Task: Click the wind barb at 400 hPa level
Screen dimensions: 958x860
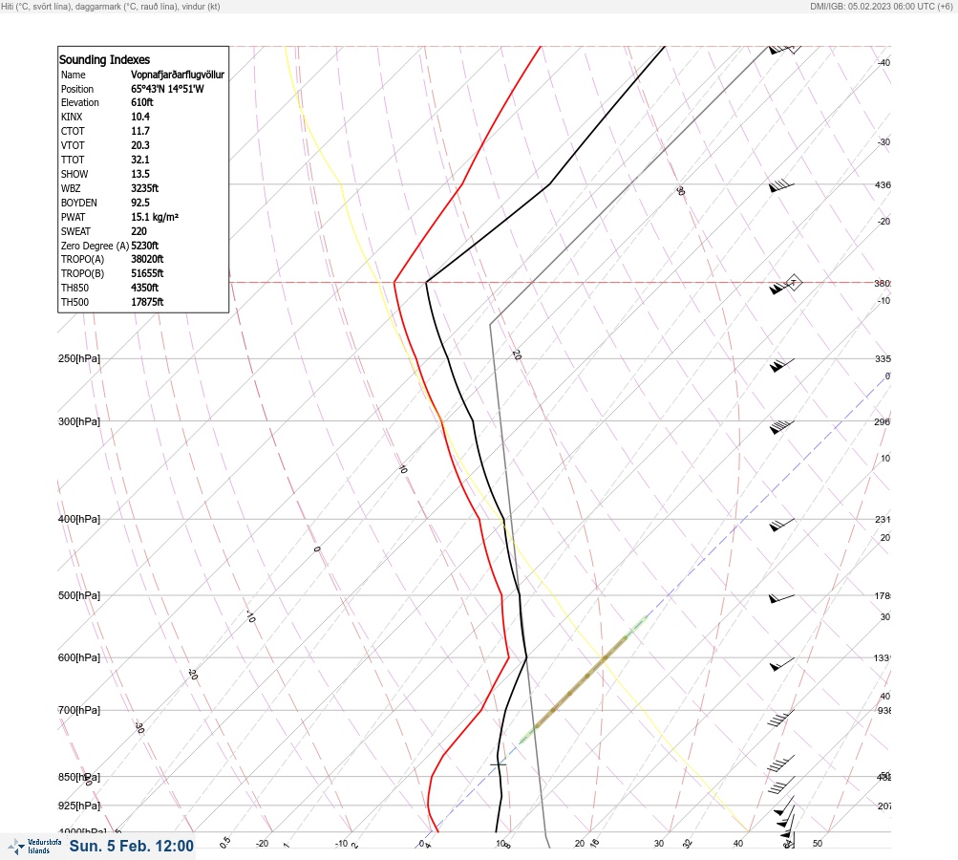Action: pos(782,525)
